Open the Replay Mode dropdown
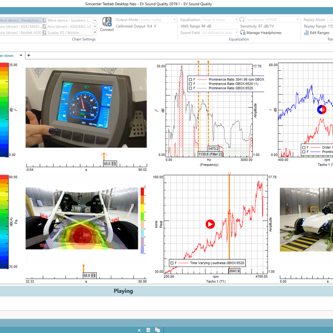The height and width of the screenshot is (333, 333). tap(330, 20)
